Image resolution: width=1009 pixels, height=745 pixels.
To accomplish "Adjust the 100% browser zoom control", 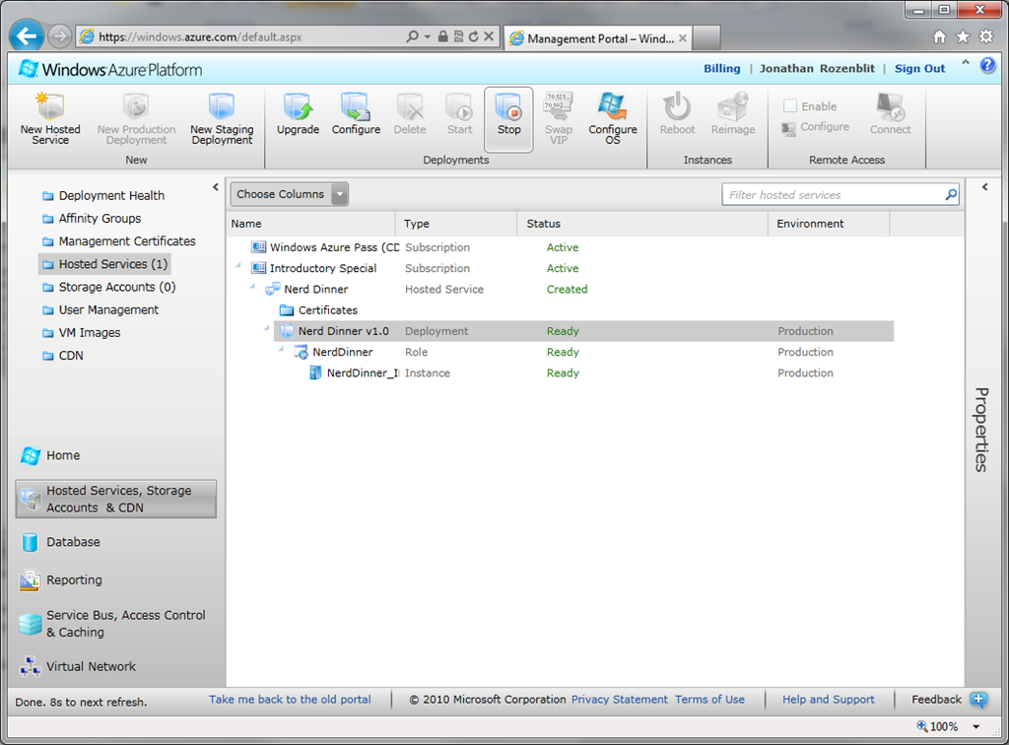I will [948, 725].
